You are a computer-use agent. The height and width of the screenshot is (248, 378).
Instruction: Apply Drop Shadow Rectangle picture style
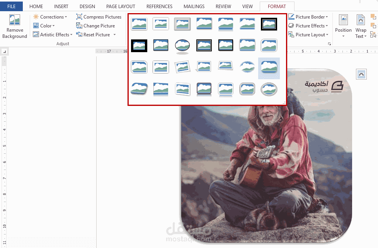204,24
